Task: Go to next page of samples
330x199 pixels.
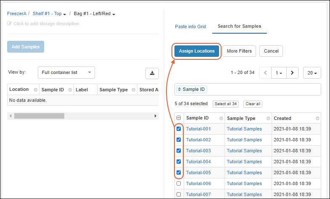Action: (x=292, y=73)
